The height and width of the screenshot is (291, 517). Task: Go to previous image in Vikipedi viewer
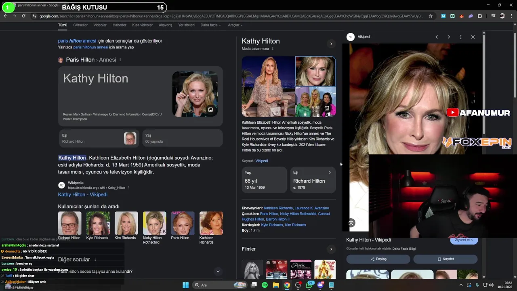(x=437, y=37)
